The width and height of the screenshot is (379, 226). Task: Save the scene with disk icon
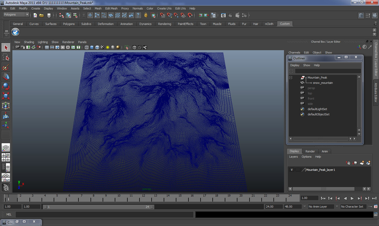pyautogui.click(x=49, y=15)
